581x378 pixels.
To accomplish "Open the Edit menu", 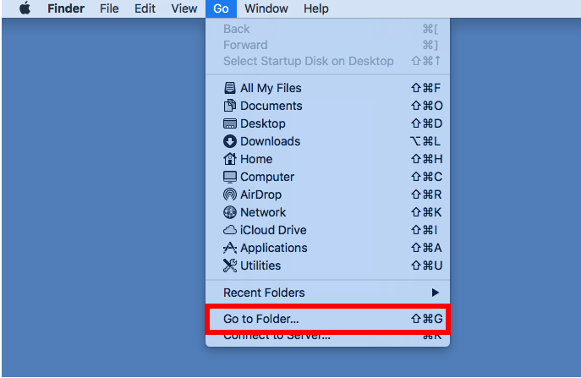I will tap(145, 8).
